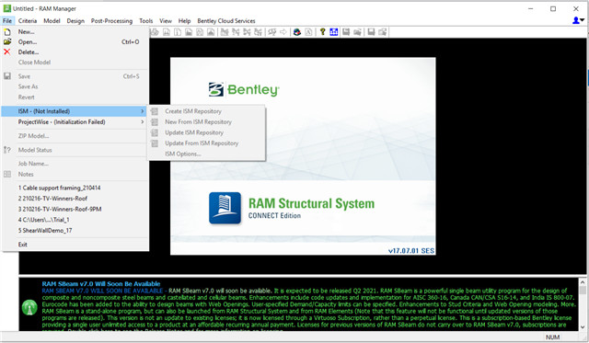Viewport: 589px width, 343px height.
Task: Click the RAM Structural System building logo
Action: (225, 208)
